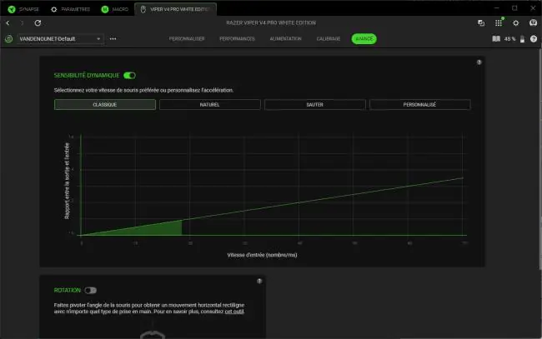
Task: Enable the Rotation toggle
Action: [x=91, y=291]
